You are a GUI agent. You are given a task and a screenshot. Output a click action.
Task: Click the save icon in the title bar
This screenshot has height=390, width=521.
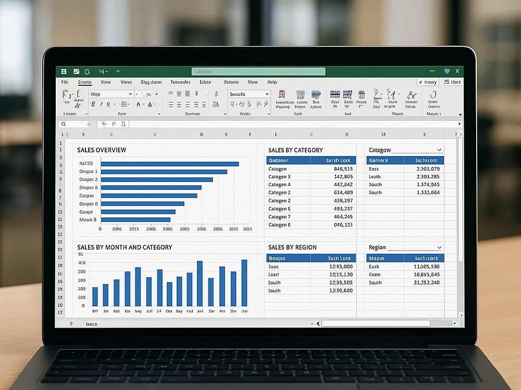[64, 71]
